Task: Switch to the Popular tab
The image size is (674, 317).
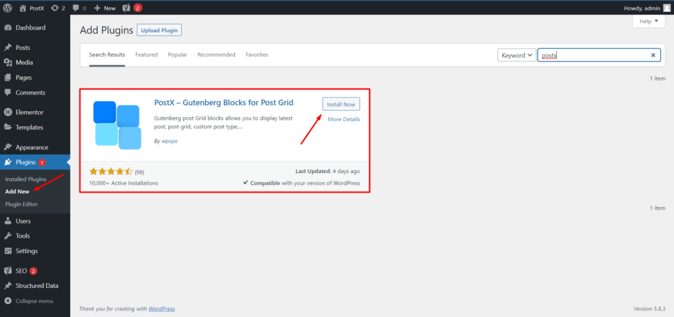Action: point(178,55)
